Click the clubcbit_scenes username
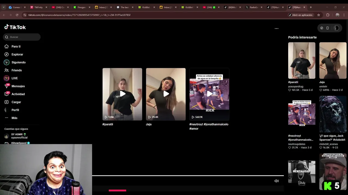This screenshot has height=195, width=348. (328, 144)
